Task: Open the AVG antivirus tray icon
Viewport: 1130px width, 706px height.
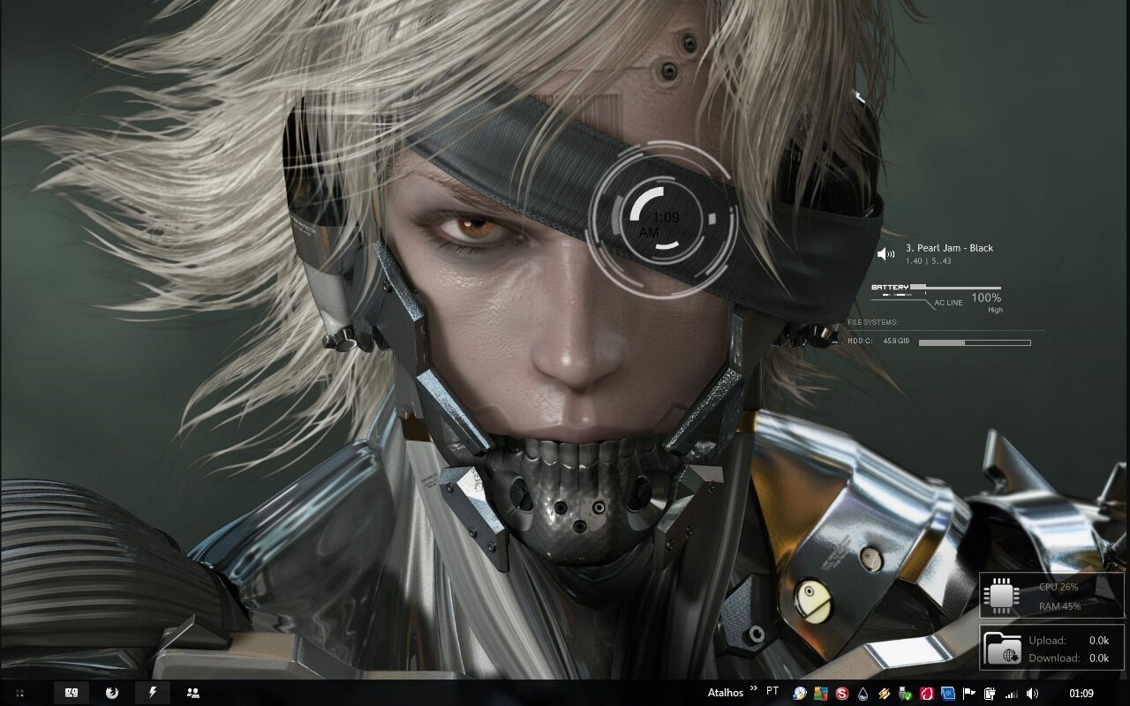Action: tap(821, 694)
